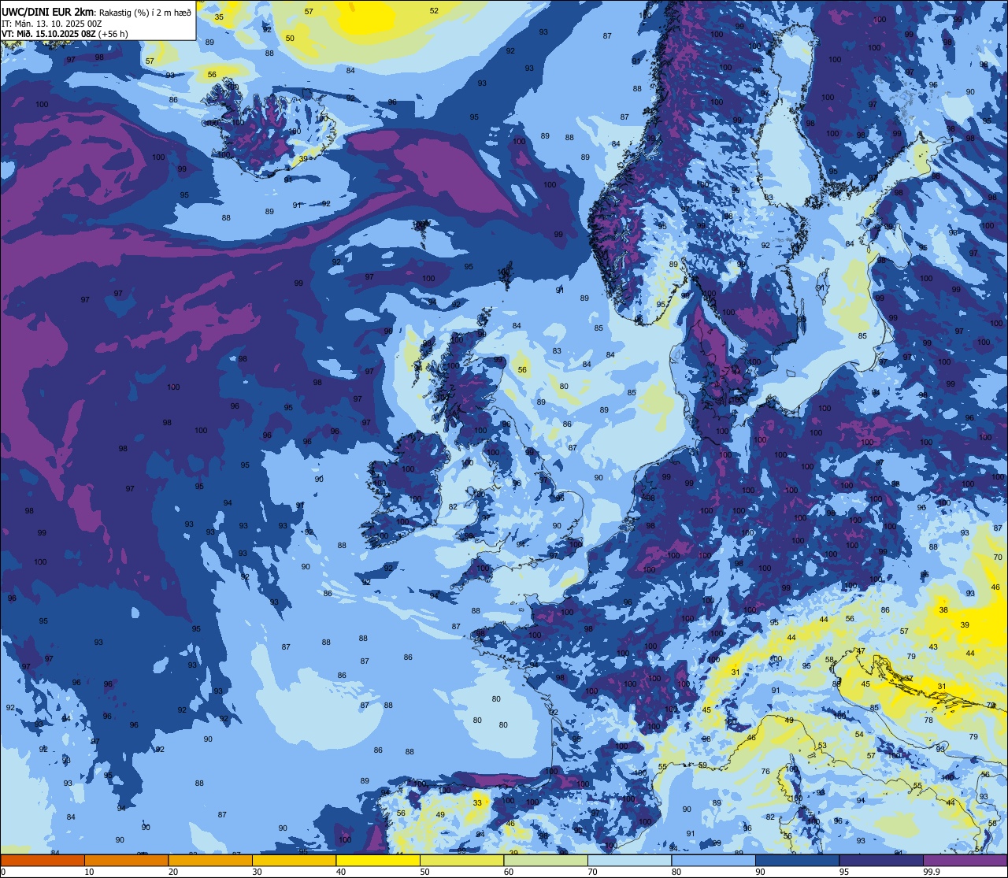Click the map value "38" in the yellow eastern area
This screenshot has height=878, width=1008.
point(943,610)
